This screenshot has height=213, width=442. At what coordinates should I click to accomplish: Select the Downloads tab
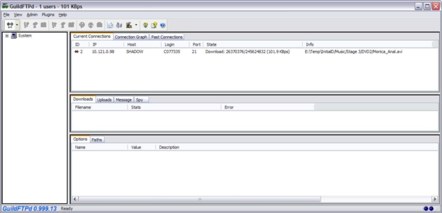(83, 99)
